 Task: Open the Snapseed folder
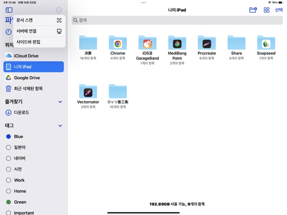click(x=266, y=47)
